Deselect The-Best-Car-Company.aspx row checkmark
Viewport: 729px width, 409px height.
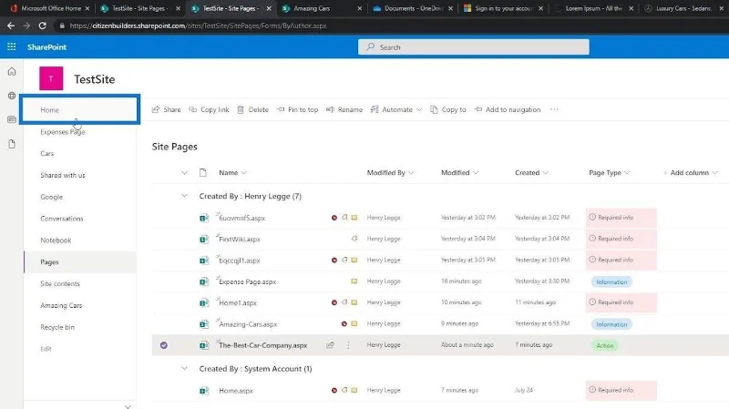[x=164, y=345]
